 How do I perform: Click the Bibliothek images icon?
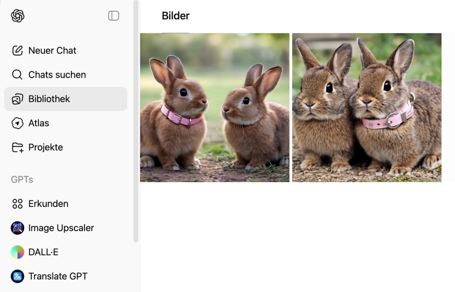click(17, 99)
